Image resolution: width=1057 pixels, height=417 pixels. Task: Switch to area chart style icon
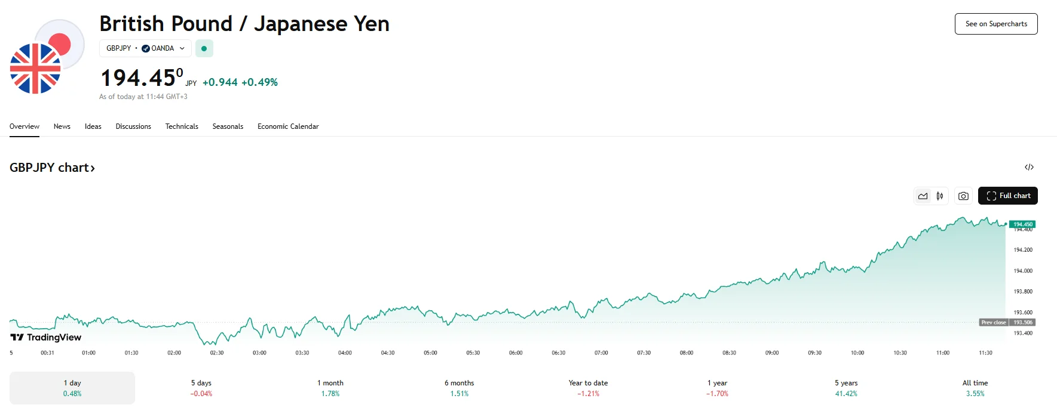click(x=923, y=196)
